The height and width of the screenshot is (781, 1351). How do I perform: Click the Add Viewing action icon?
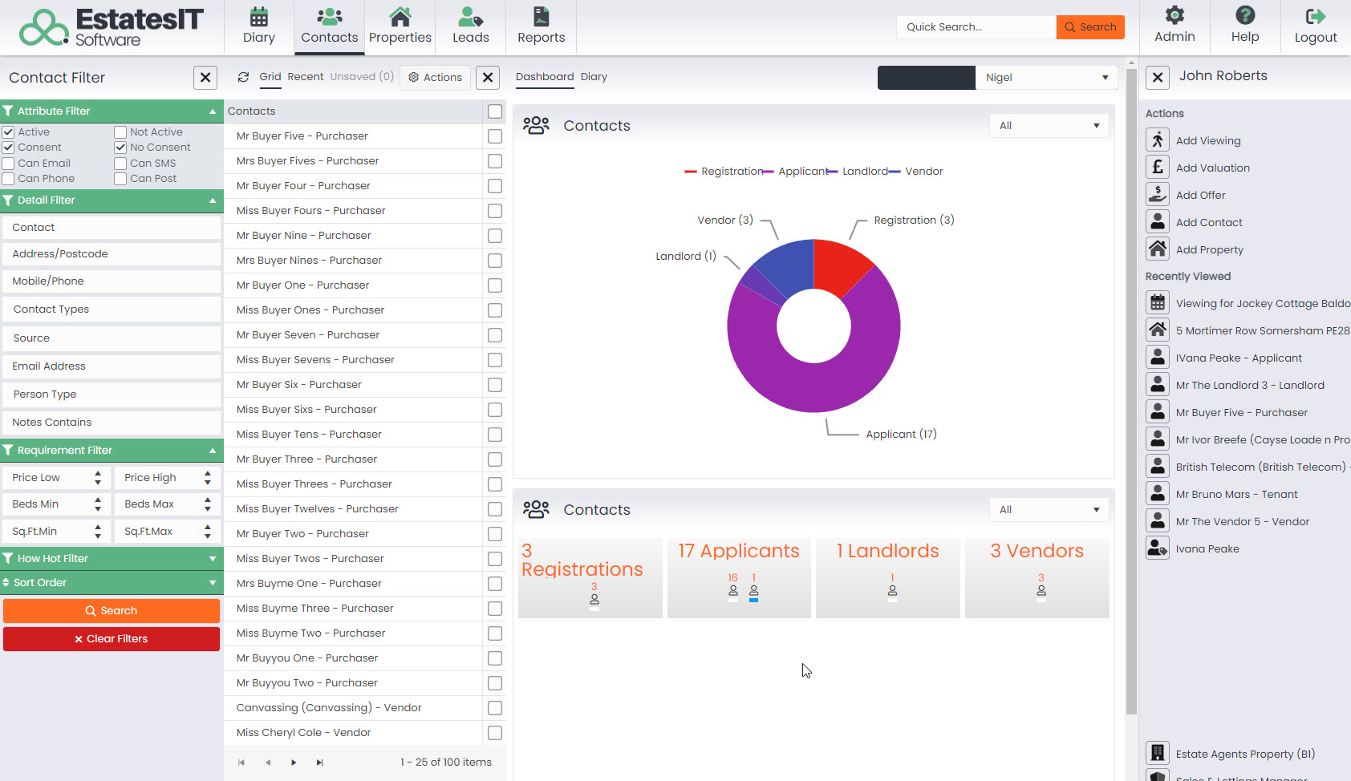1158,140
